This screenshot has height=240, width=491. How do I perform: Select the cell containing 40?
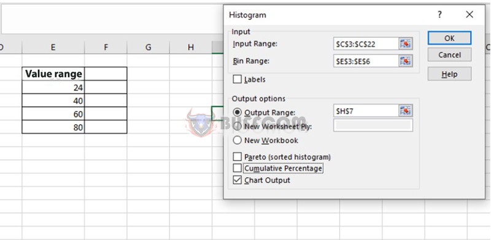(53, 100)
